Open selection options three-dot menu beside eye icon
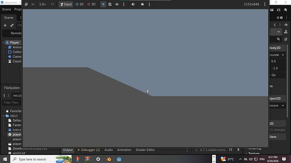291x163 pixels. click(x=124, y=4)
